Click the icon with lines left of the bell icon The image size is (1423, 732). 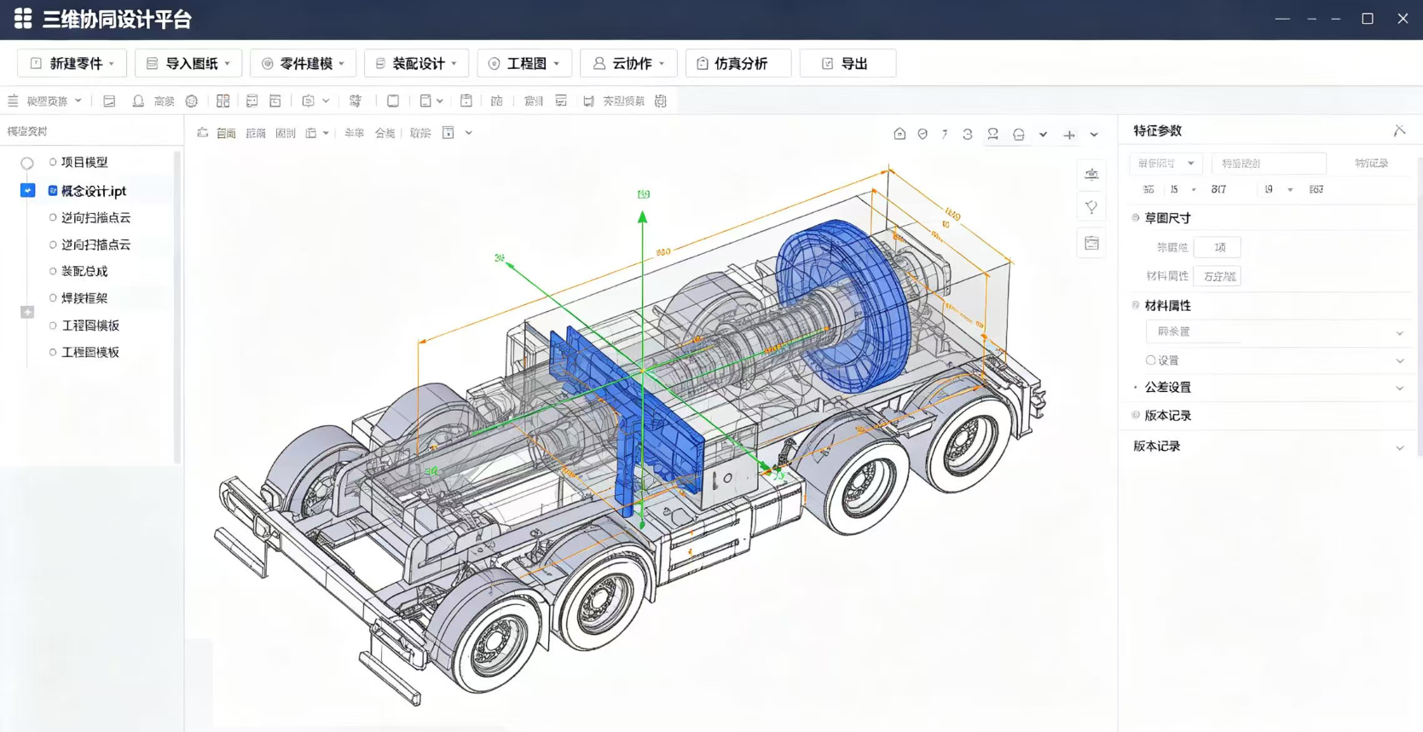point(109,101)
